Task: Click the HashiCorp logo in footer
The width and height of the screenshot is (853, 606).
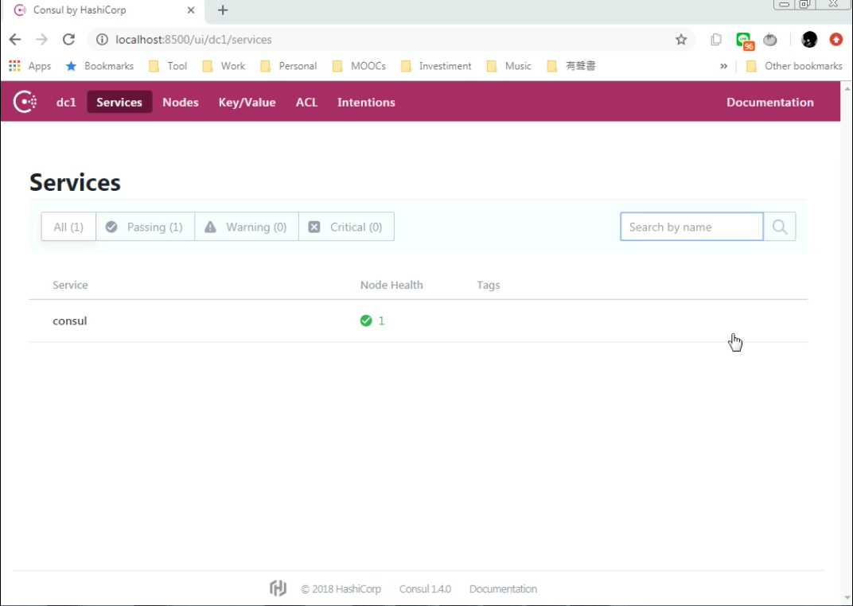Action: (278, 588)
